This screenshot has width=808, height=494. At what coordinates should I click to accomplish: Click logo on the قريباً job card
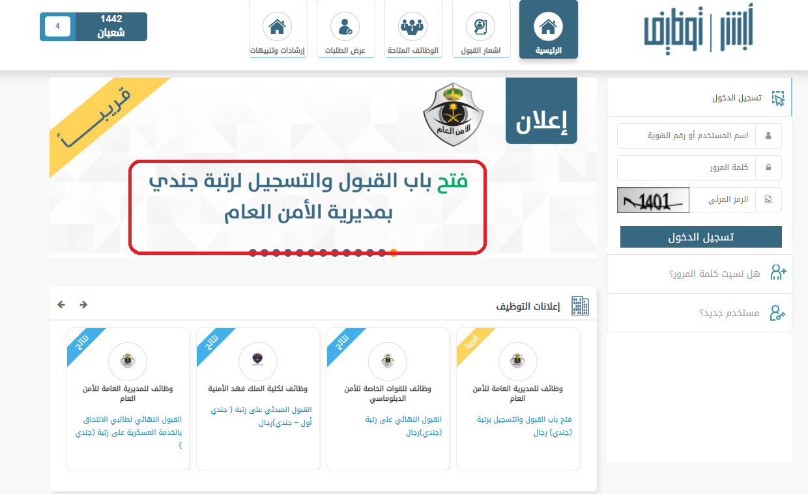518,362
